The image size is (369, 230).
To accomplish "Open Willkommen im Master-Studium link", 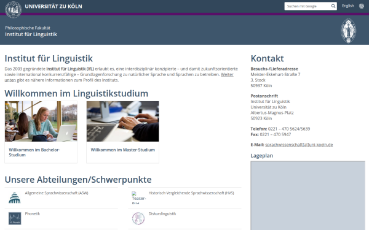I will pos(123,150).
